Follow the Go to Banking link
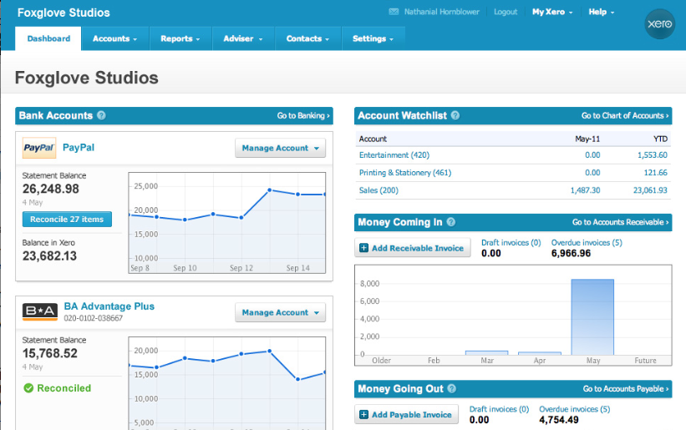This screenshot has height=430, width=686. [x=303, y=116]
